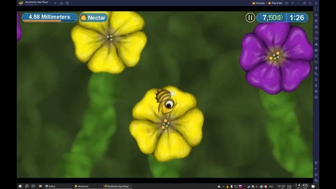336x189 pixels.
Task: Open the Windows notification center icon
Action: click(313, 186)
